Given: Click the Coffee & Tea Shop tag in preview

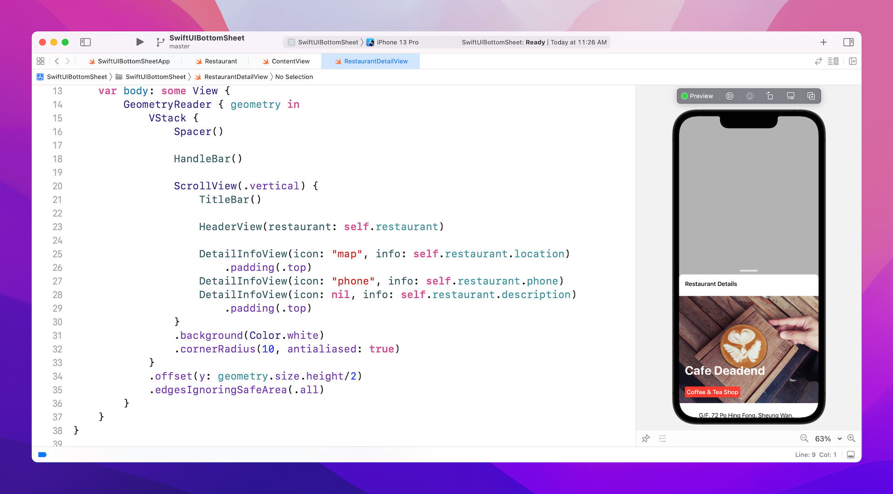Looking at the screenshot, I should pos(712,392).
